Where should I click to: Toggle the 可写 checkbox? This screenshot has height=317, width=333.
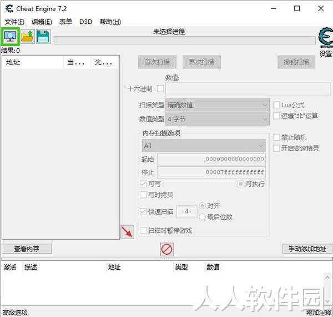143,184
